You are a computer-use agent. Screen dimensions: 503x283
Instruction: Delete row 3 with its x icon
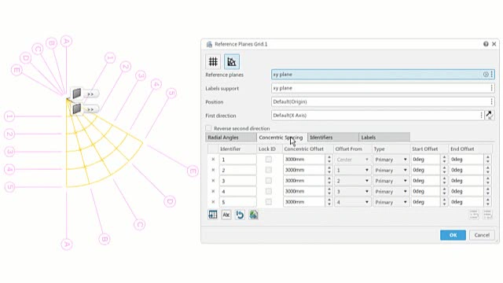(213, 181)
